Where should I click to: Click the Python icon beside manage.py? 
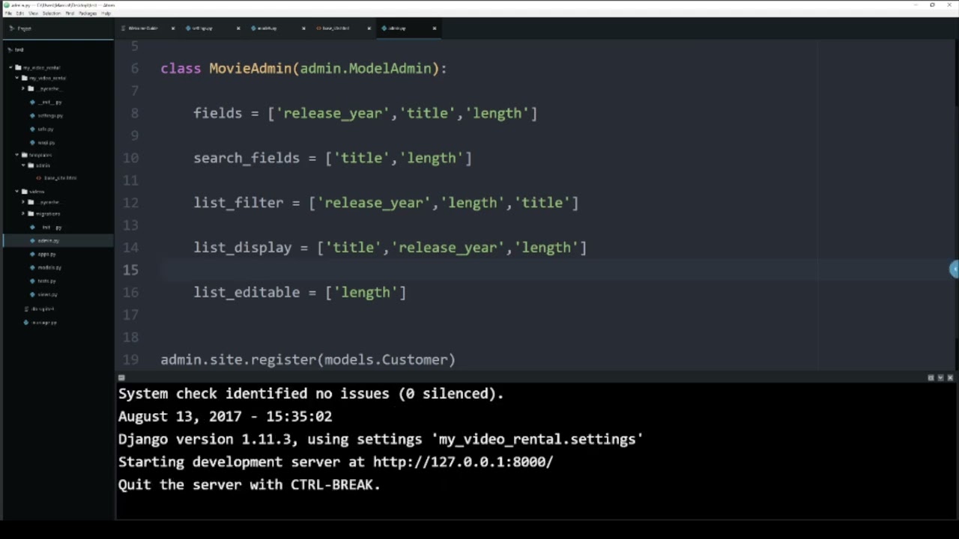[26, 323]
